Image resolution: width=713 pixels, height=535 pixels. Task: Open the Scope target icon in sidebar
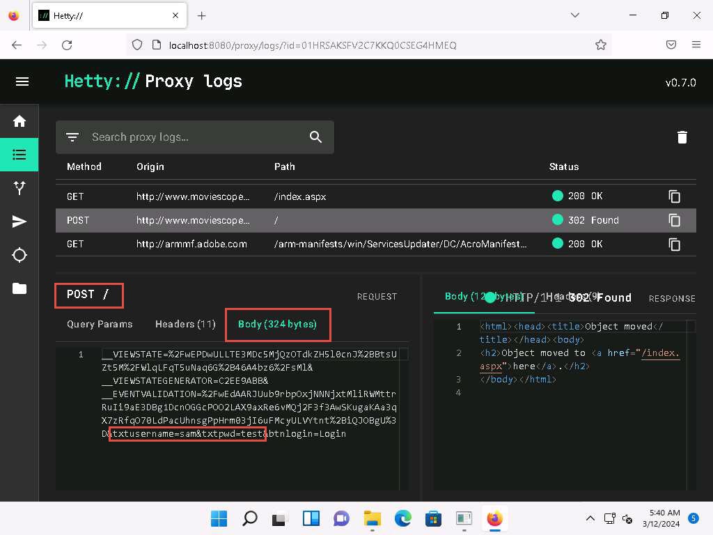tap(19, 255)
